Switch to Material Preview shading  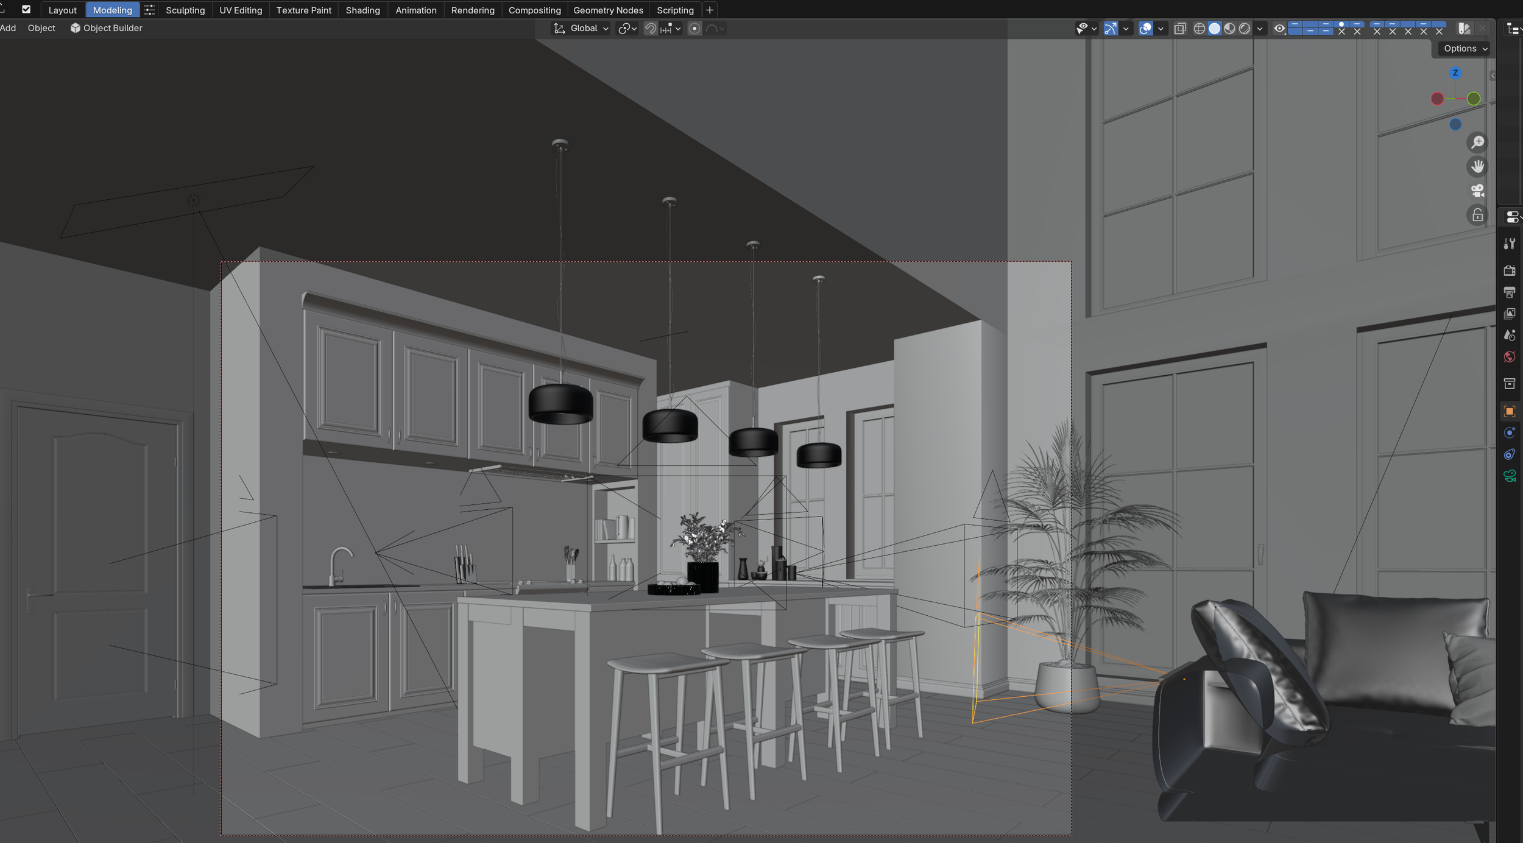point(1231,28)
